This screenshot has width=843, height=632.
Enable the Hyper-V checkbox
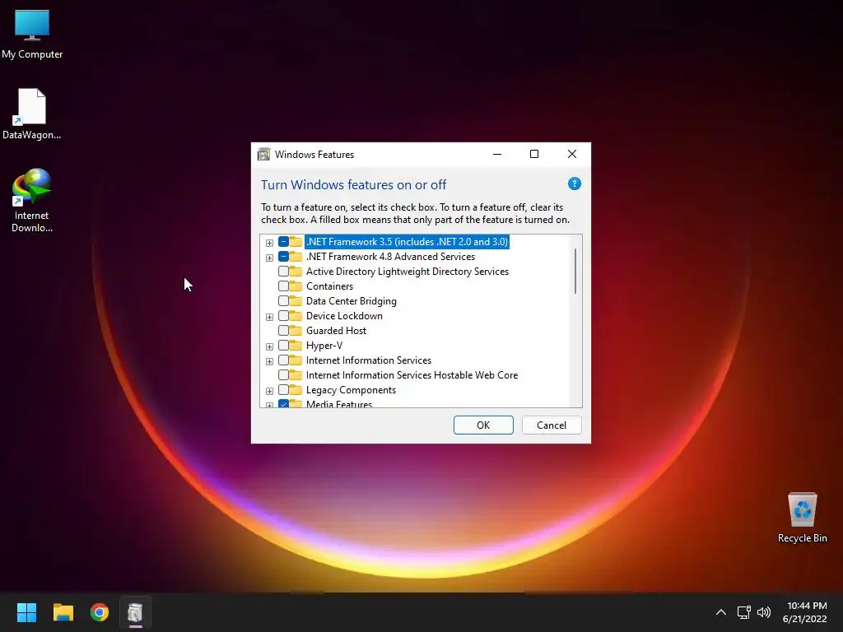coord(283,345)
